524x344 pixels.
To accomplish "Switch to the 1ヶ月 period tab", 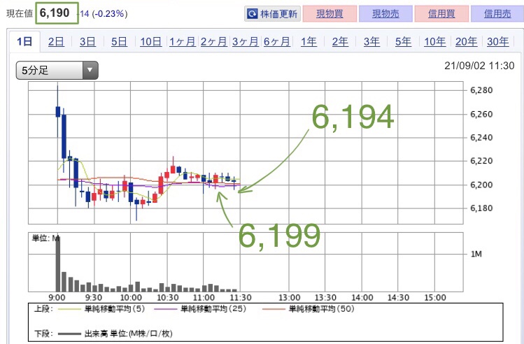I will point(182,42).
